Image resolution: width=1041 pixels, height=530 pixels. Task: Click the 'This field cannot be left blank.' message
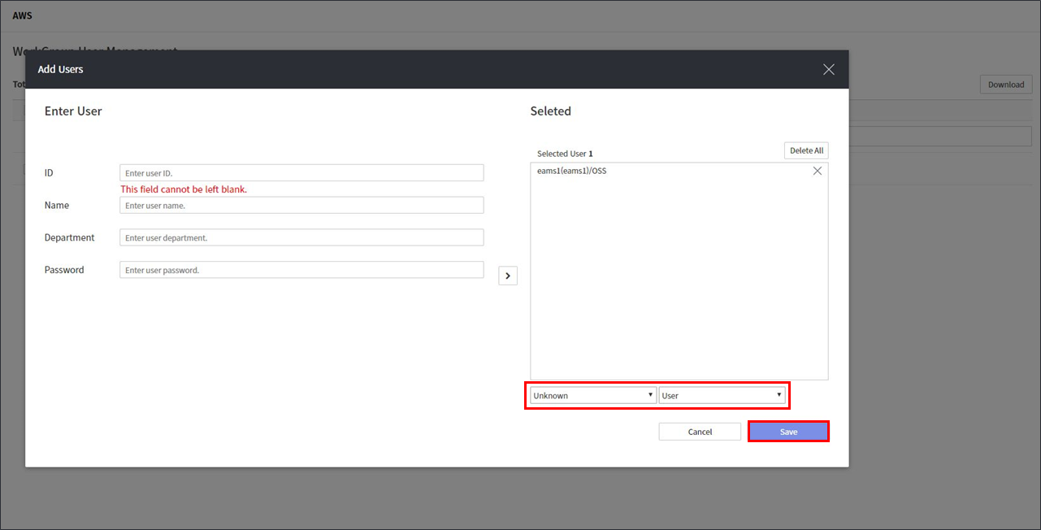point(184,189)
